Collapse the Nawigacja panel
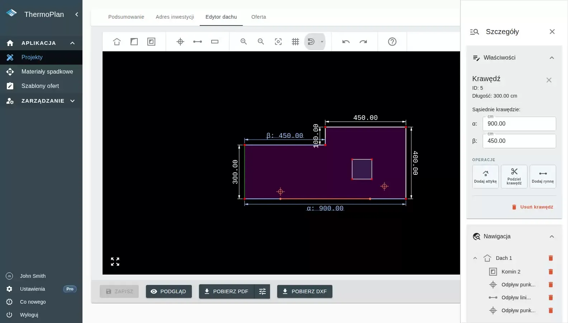The height and width of the screenshot is (323, 568). point(552,237)
